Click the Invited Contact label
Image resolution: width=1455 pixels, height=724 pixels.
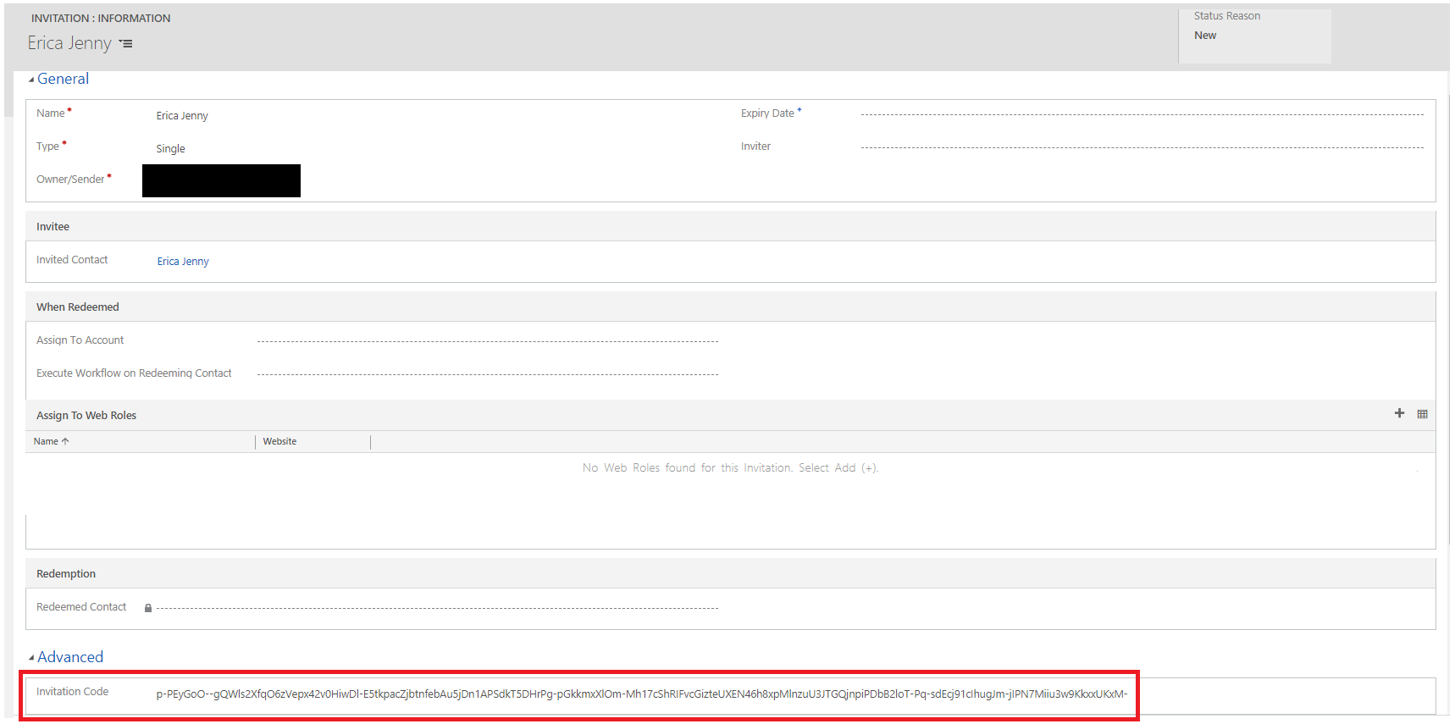(72, 260)
